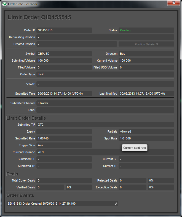Screen dimensions: 182x217
Task: Click the Current Distance value 76.9
Action: pyautogui.click(x=105, y=152)
